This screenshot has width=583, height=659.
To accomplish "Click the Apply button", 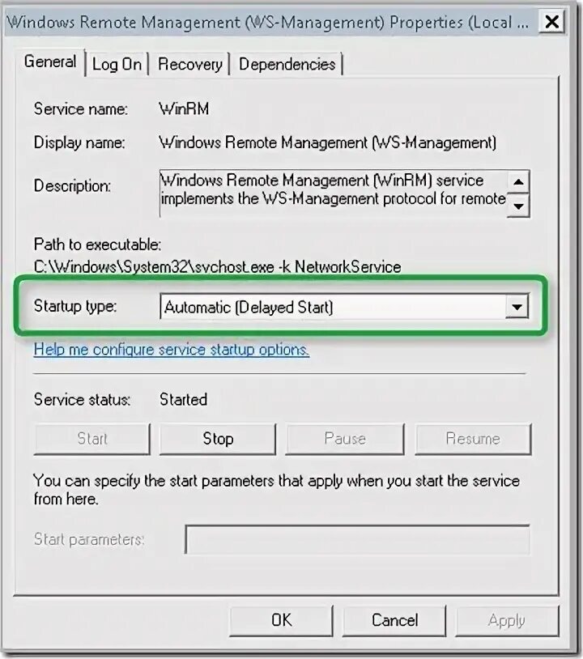I will click(507, 620).
